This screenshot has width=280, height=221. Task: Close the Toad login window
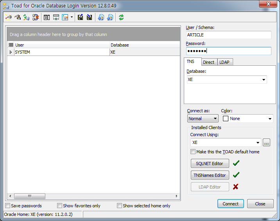pos(268,4)
